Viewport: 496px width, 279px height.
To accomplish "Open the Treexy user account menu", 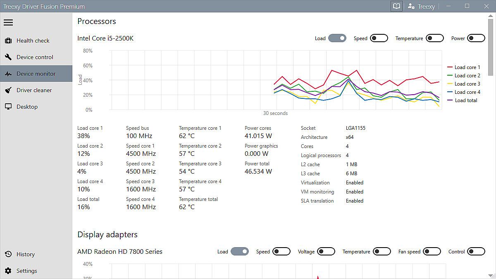I will (x=421, y=6).
